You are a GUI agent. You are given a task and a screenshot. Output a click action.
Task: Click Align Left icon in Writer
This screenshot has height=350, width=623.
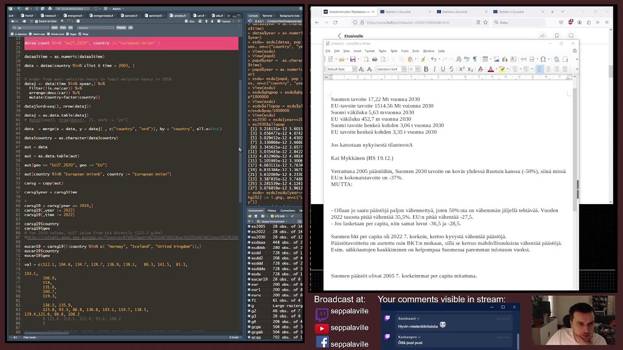pos(540,69)
